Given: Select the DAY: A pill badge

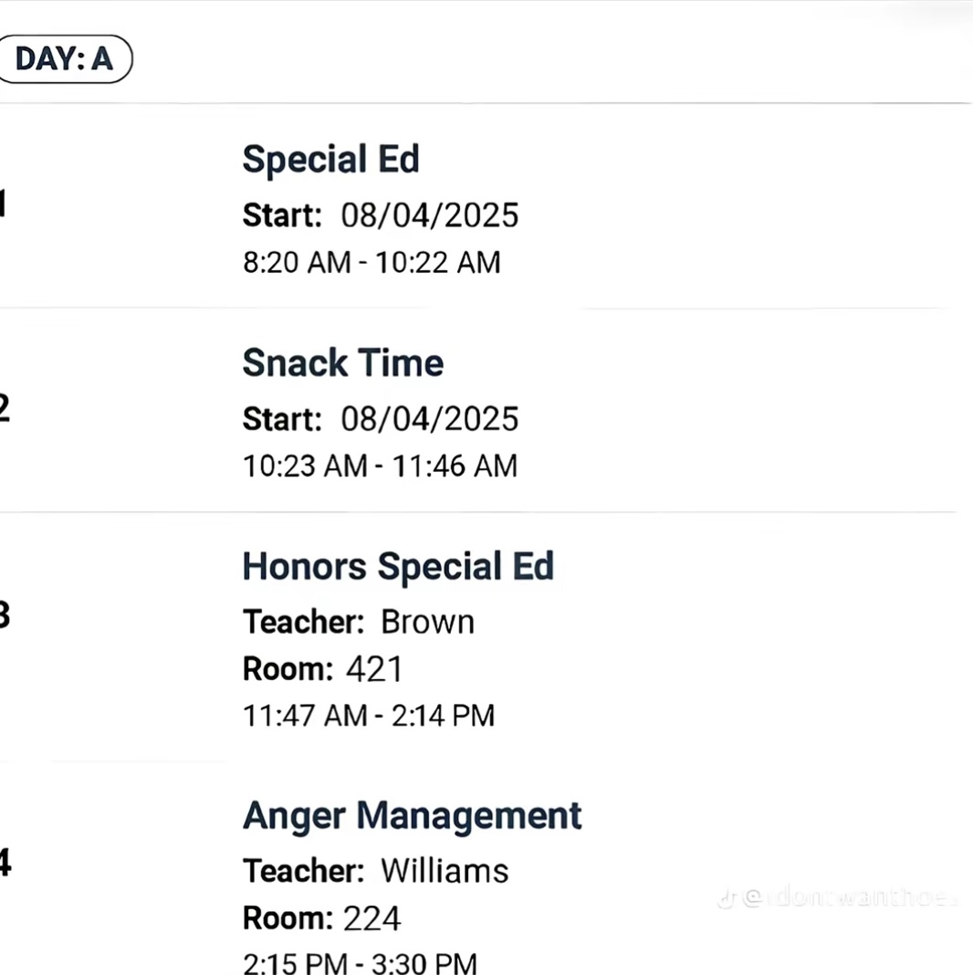Looking at the screenshot, I should point(64,59).
